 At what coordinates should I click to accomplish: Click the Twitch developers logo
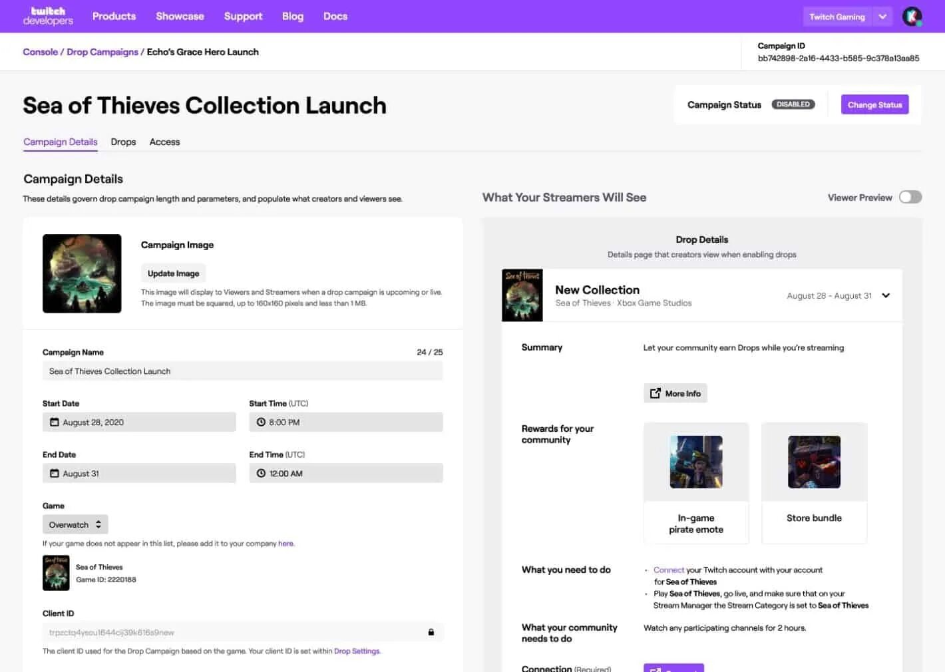(x=48, y=16)
